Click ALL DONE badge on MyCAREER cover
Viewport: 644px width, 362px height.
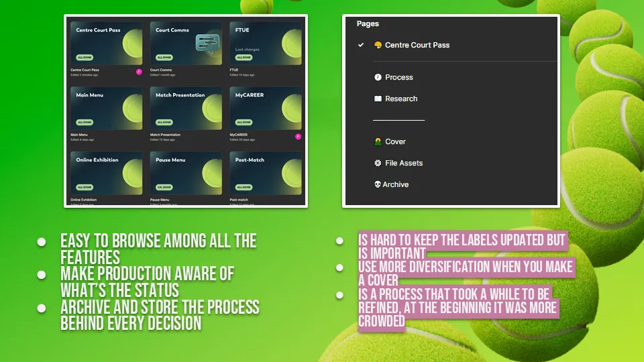pyautogui.click(x=244, y=122)
